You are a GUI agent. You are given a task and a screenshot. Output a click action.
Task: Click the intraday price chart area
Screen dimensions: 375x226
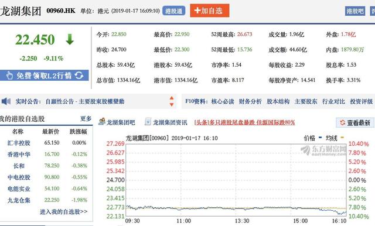236,180
